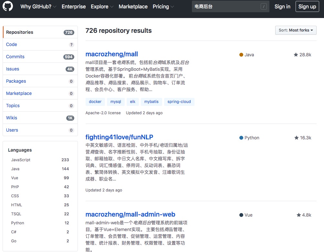Open the macrozheng/mall repository

click(x=111, y=54)
